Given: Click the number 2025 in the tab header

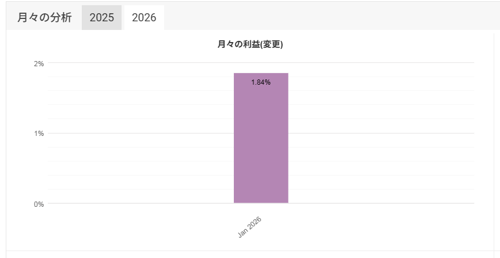Looking at the screenshot, I should point(101,18).
